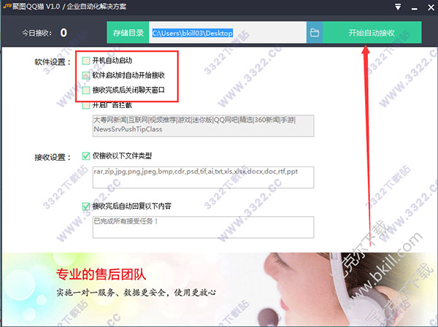This screenshot has height=327, width=438.
Task: Click the folder browse icon
Action: (315, 33)
